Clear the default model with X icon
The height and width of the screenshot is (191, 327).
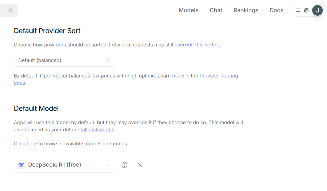click(x=140, y=165)
